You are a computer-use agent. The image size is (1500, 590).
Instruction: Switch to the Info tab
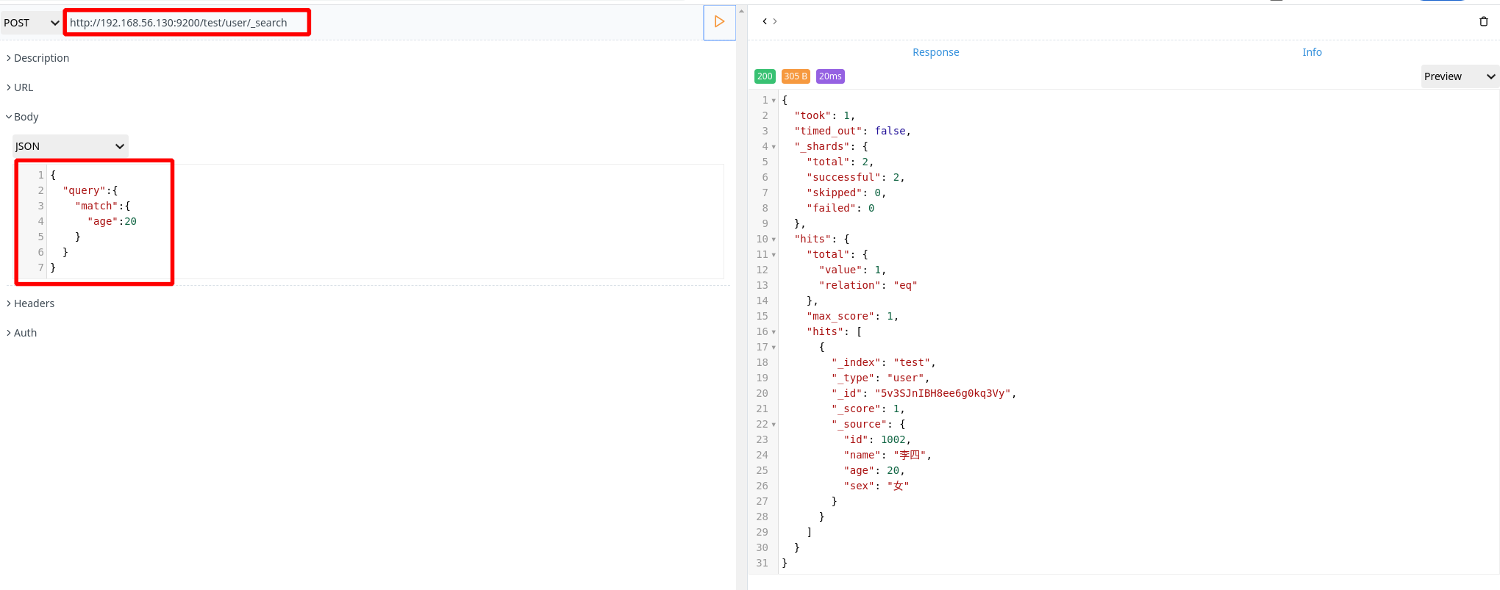coord(1312,52)
